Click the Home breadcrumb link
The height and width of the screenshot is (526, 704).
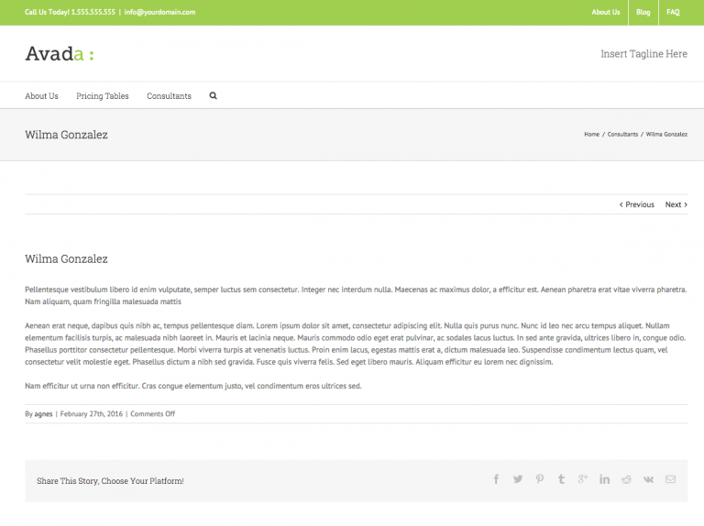592,134
